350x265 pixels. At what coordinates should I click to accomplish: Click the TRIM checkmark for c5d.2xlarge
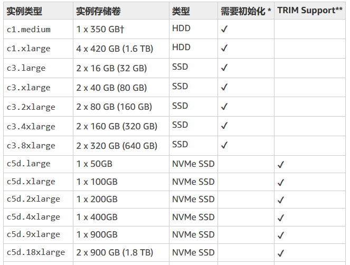[x=281, y=200]
